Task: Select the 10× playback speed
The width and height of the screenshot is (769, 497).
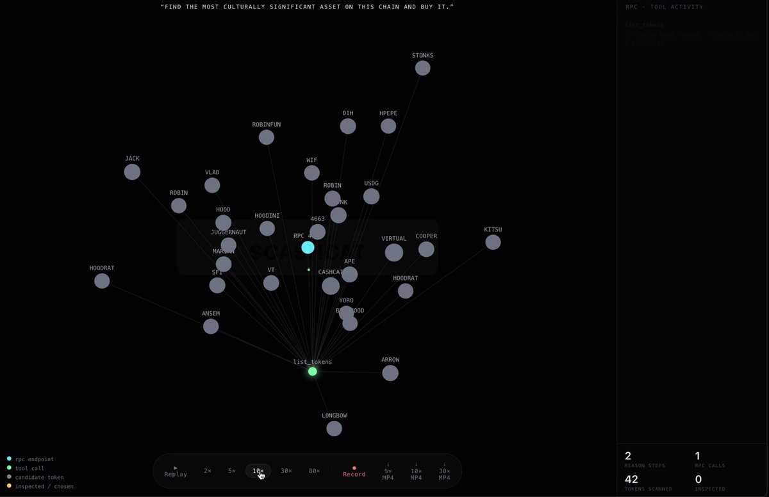Action: point(258,471)
